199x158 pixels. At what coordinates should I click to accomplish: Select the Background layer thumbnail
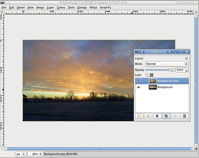(x=153, y=87)
